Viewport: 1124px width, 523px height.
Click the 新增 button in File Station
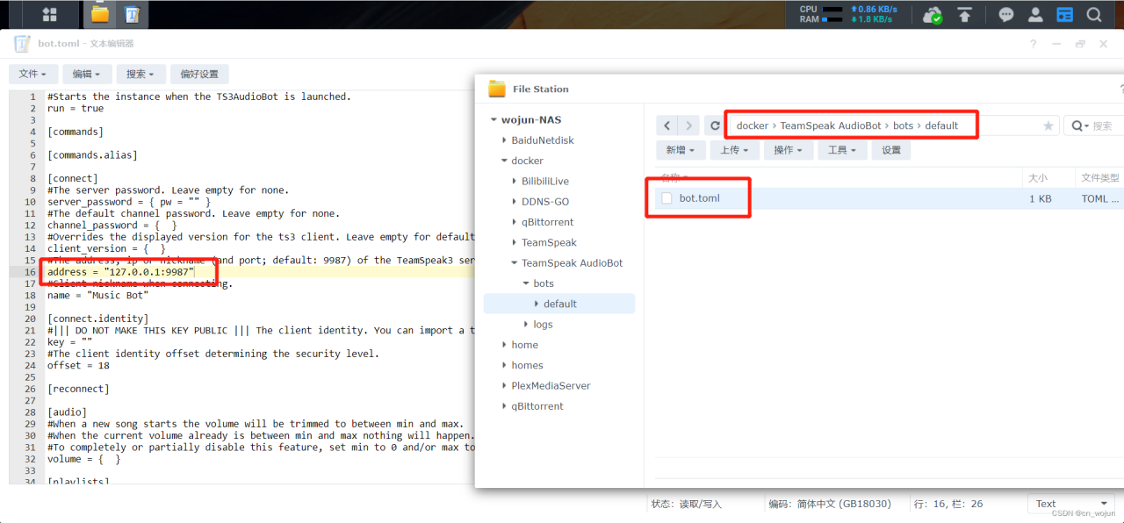click(681, 149)
